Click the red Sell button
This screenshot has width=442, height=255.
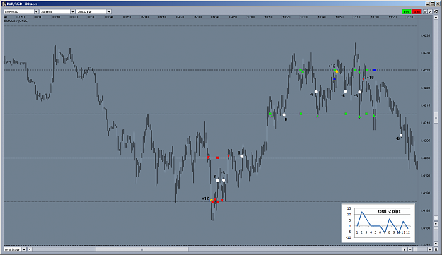pos(417,11)
